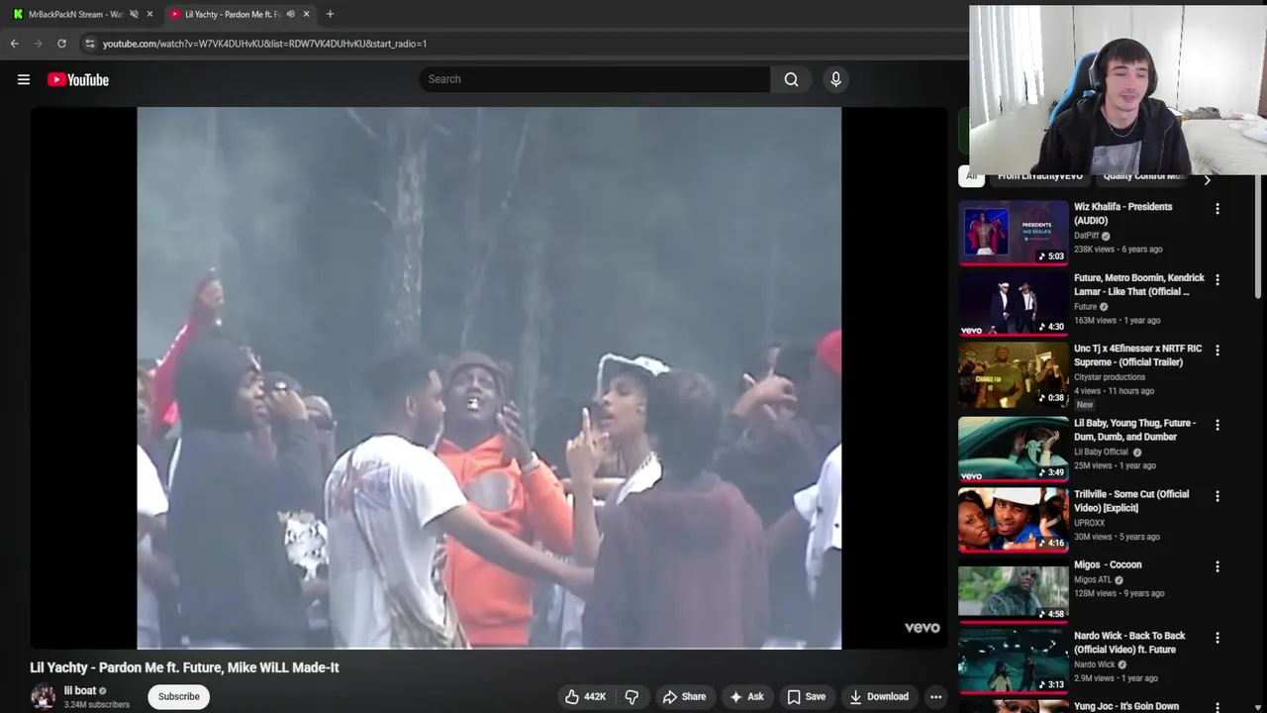Image resolution: width=1267 pixels, height=713 pixels.
Task: Open options menu for Wiz Khalifa Presidents
Action: 1218,209
